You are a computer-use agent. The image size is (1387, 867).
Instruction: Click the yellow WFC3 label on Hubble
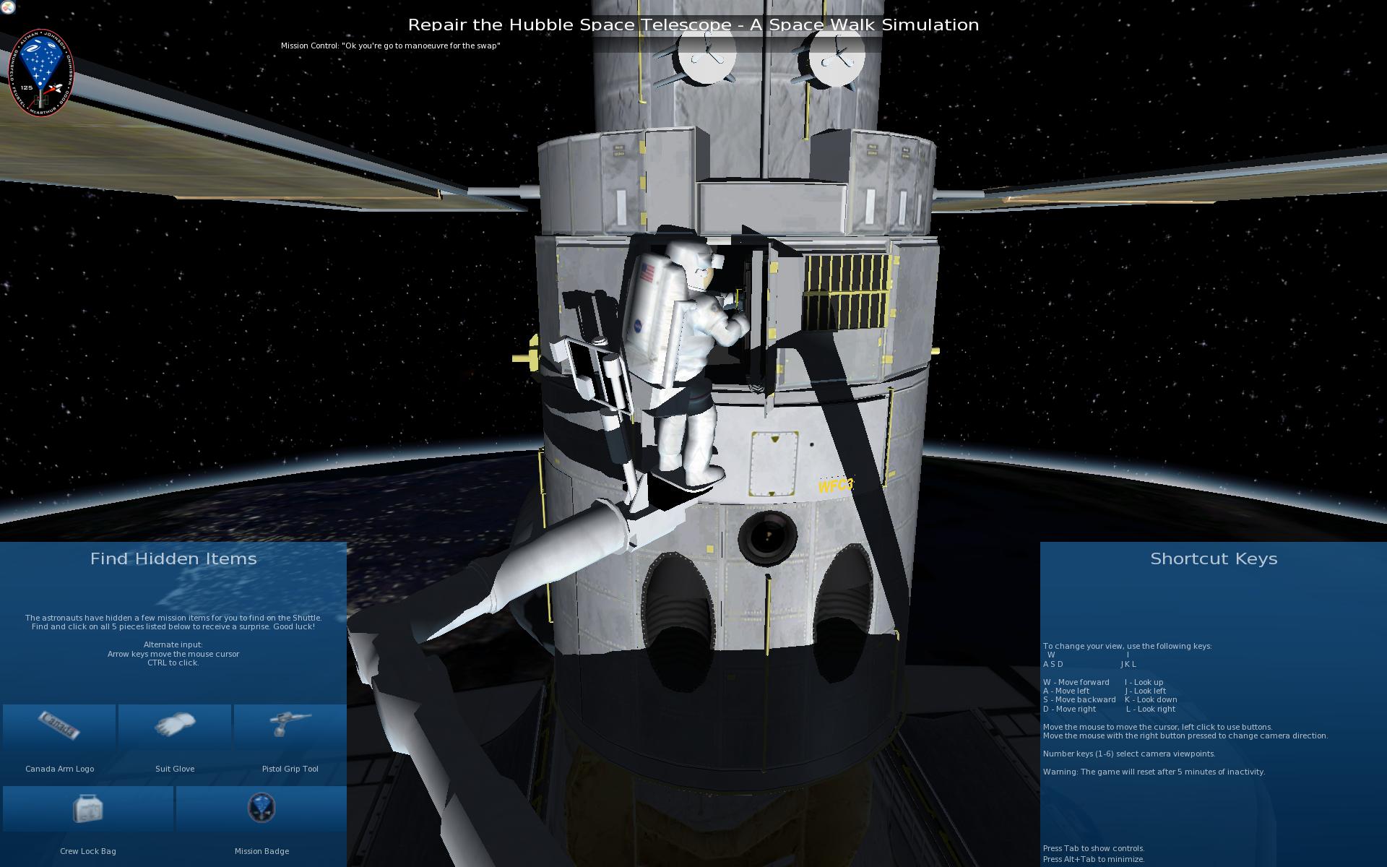point(836,486)
